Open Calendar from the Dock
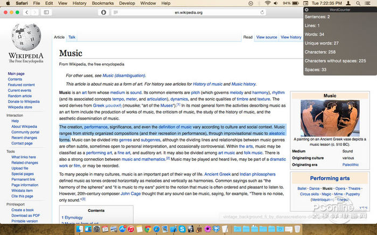The image size is (377, 235). tap(105, 229)
